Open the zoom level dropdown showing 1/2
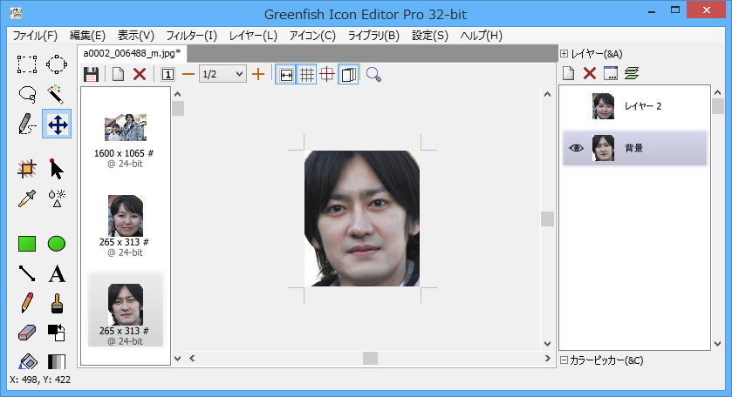This screenshot has width=732, height=397. point(222,75)
